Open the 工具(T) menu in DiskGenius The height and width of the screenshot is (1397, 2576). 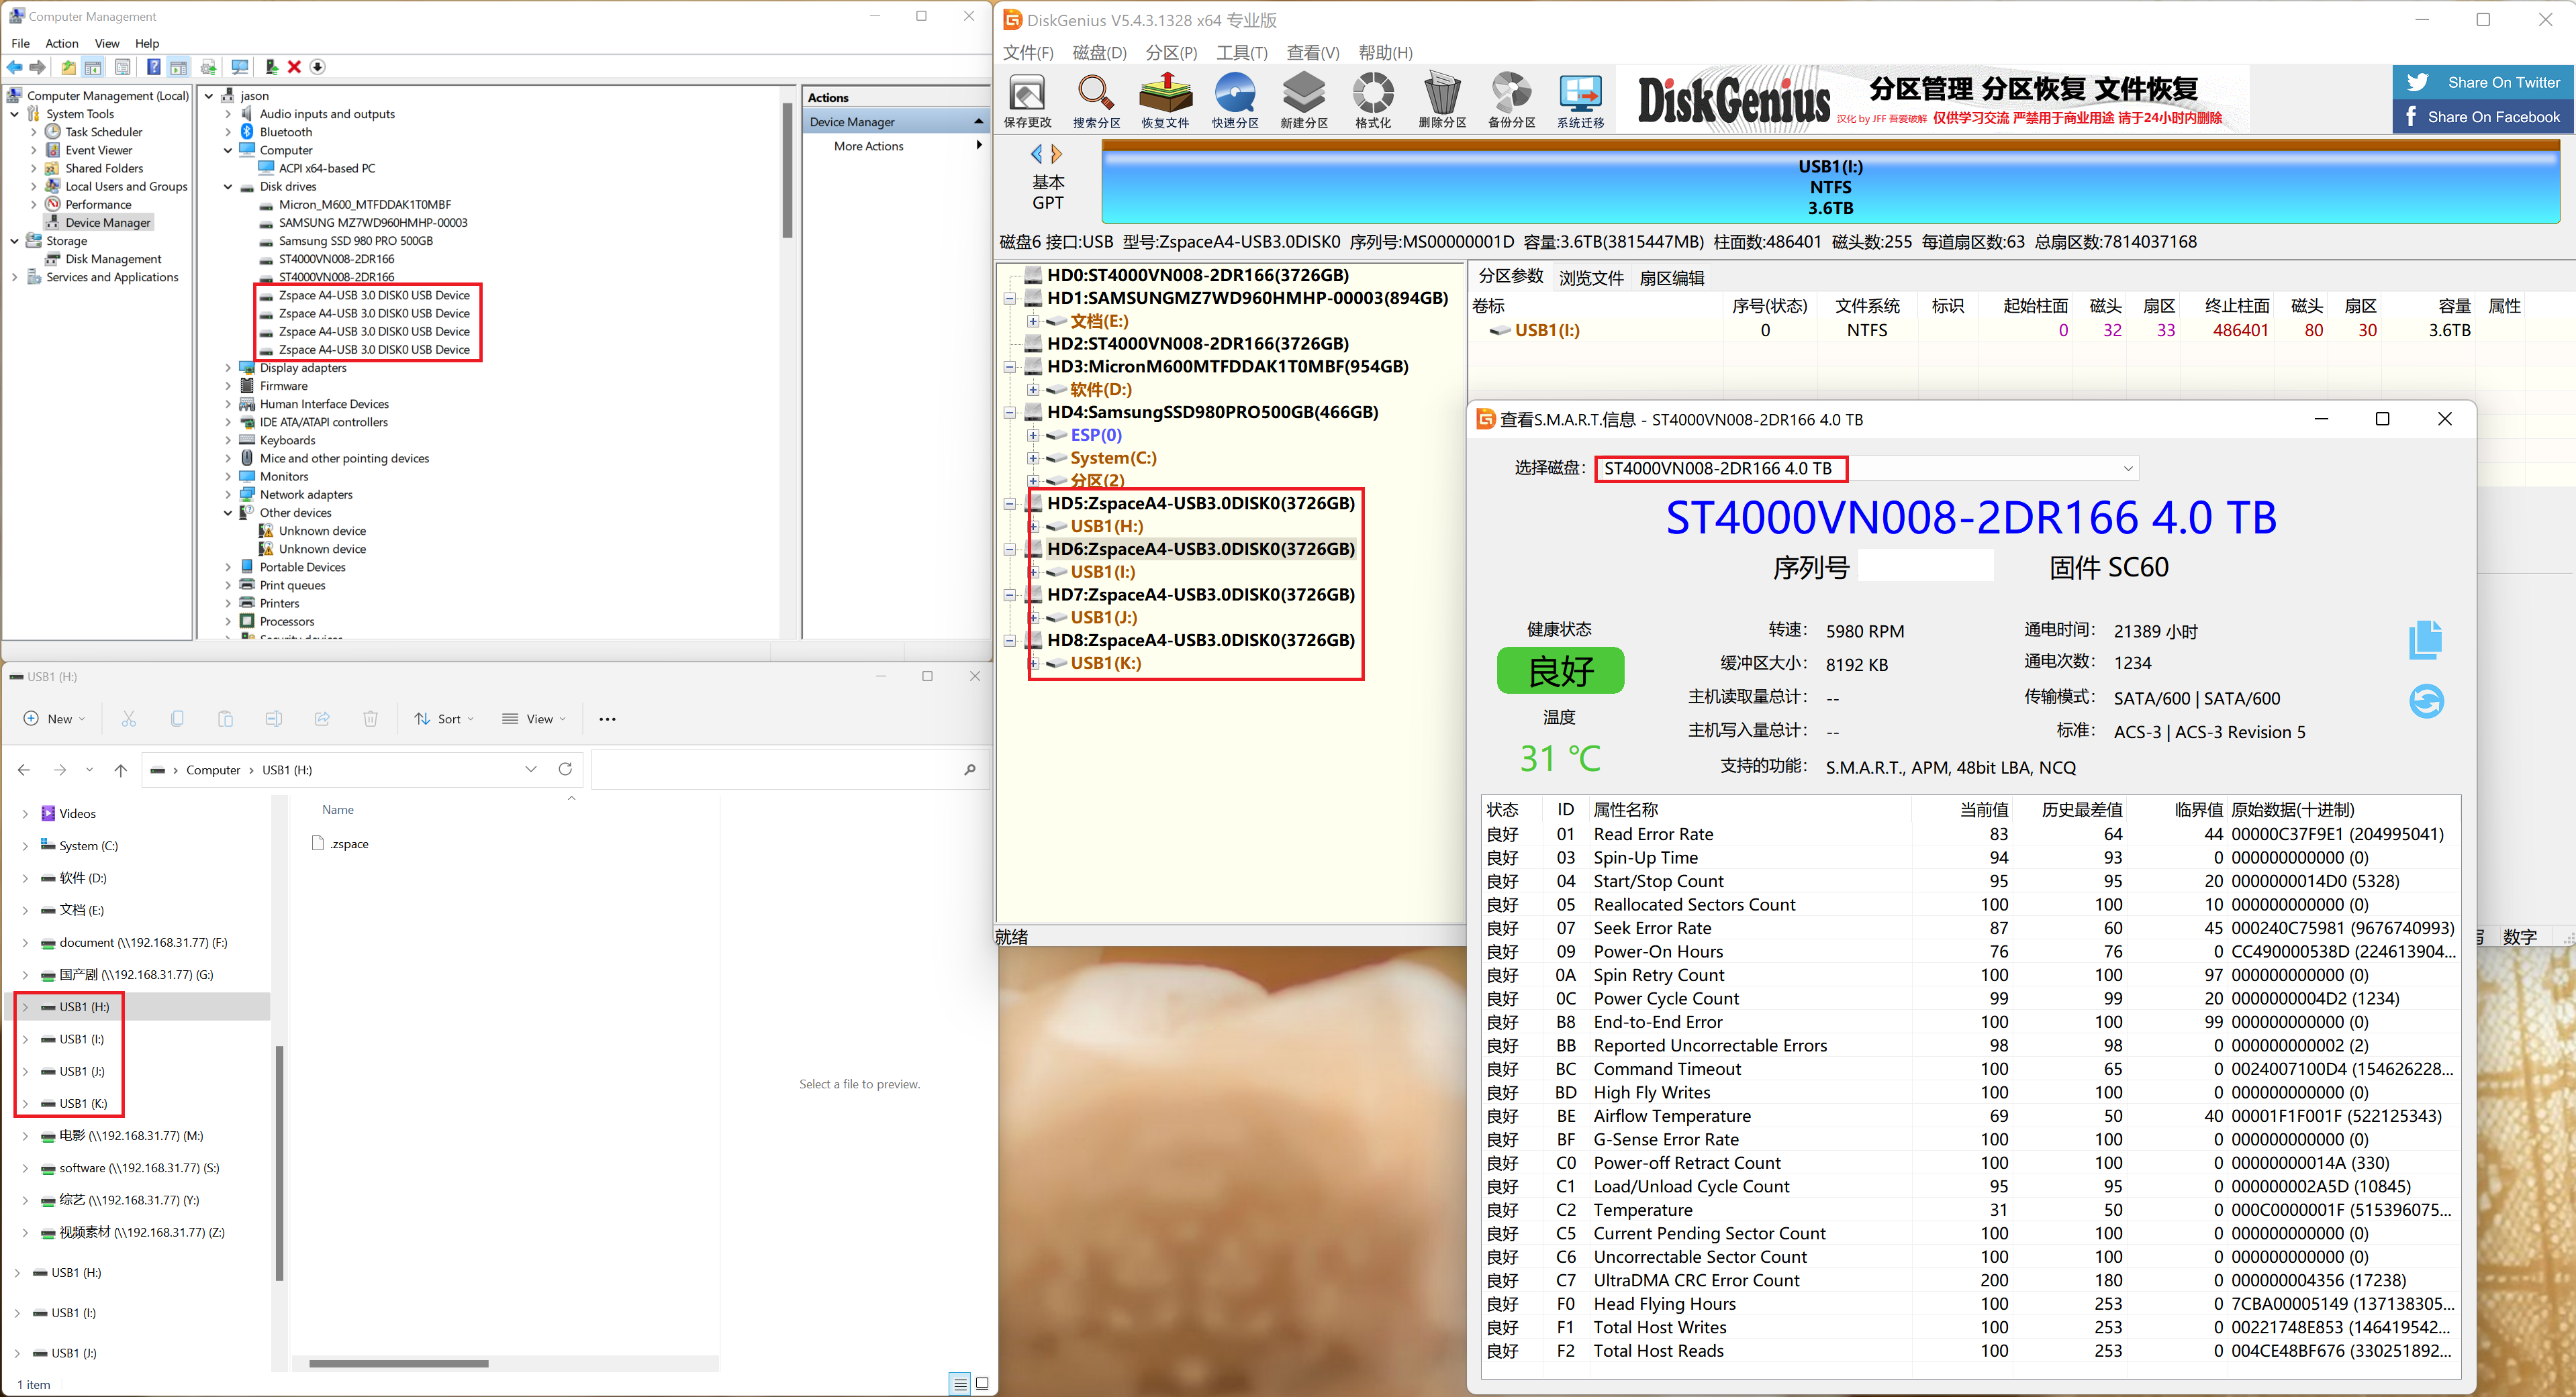point(1242,52)
